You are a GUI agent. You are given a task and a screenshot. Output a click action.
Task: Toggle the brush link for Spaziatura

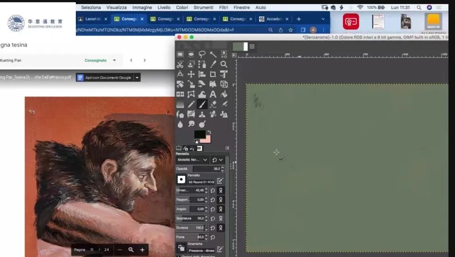221,218
